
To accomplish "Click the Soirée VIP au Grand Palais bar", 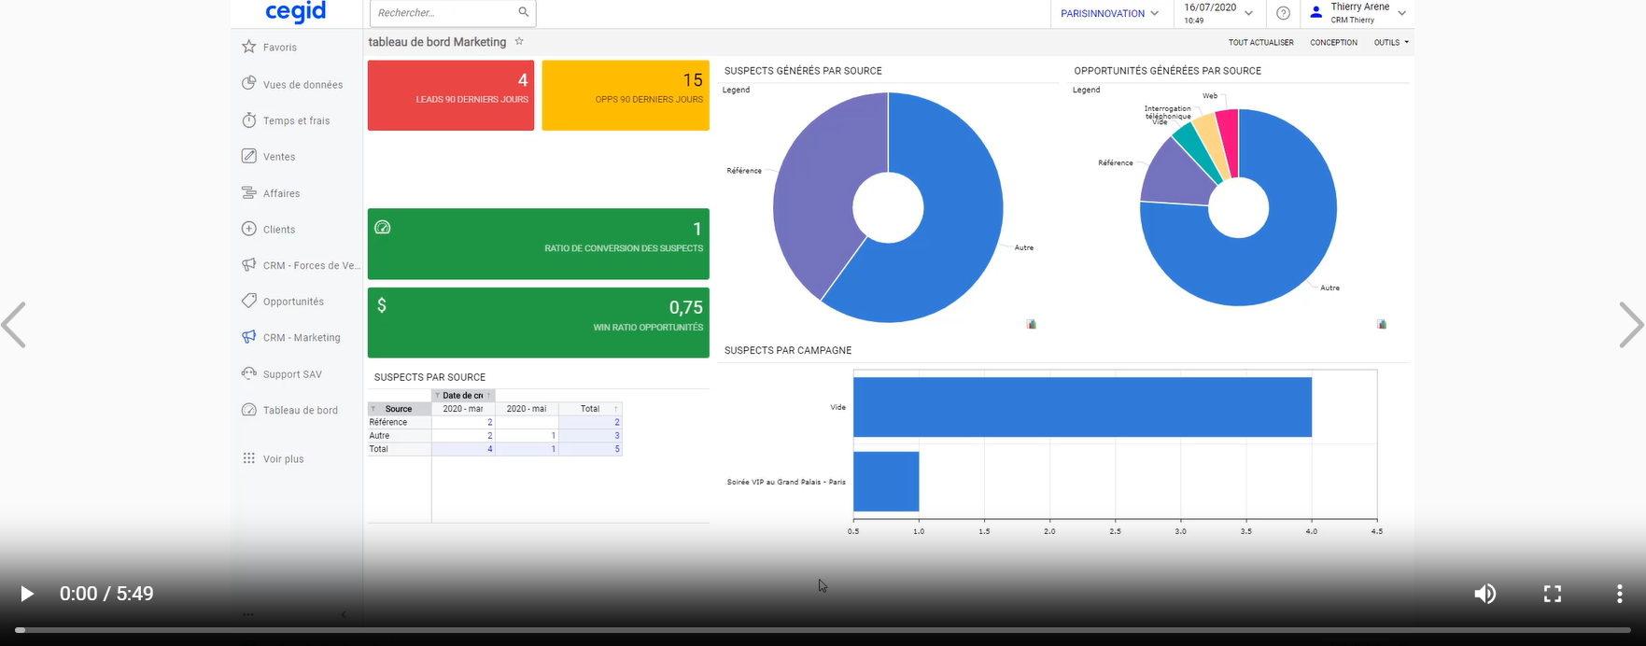I will click(886, 482).
